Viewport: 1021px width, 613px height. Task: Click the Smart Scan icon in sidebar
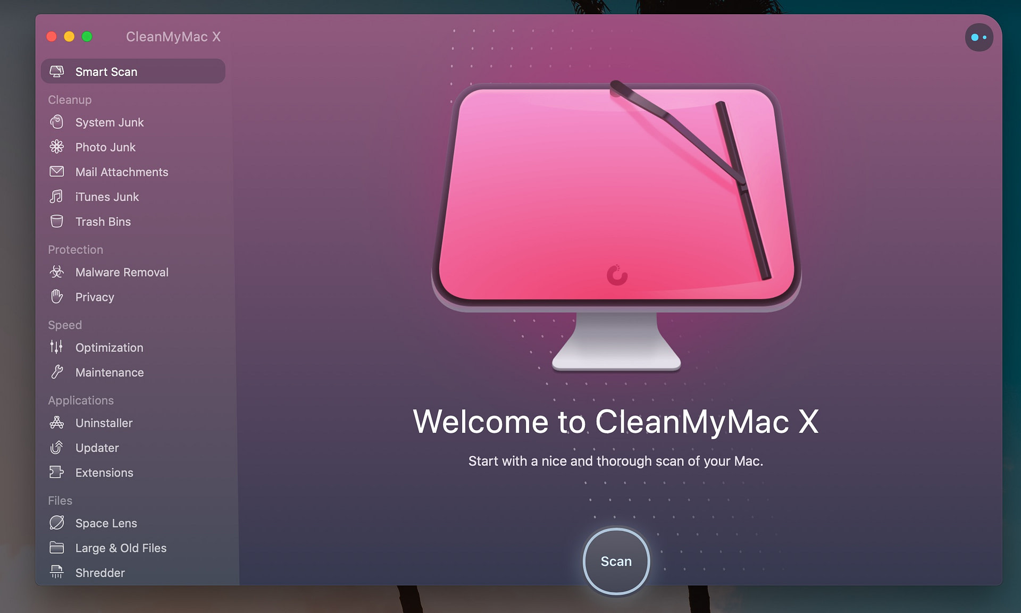click(x=57, y=71)
